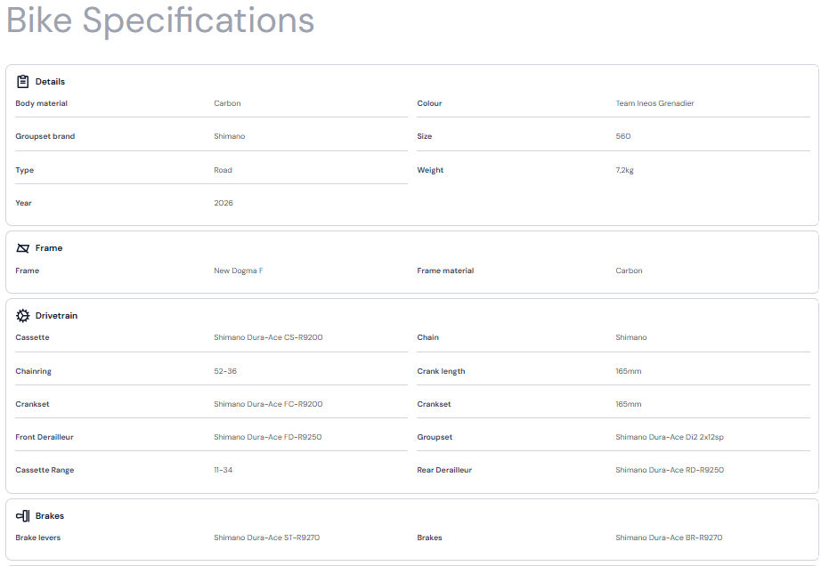Click the Bike Specifications heading

(160, 21)
